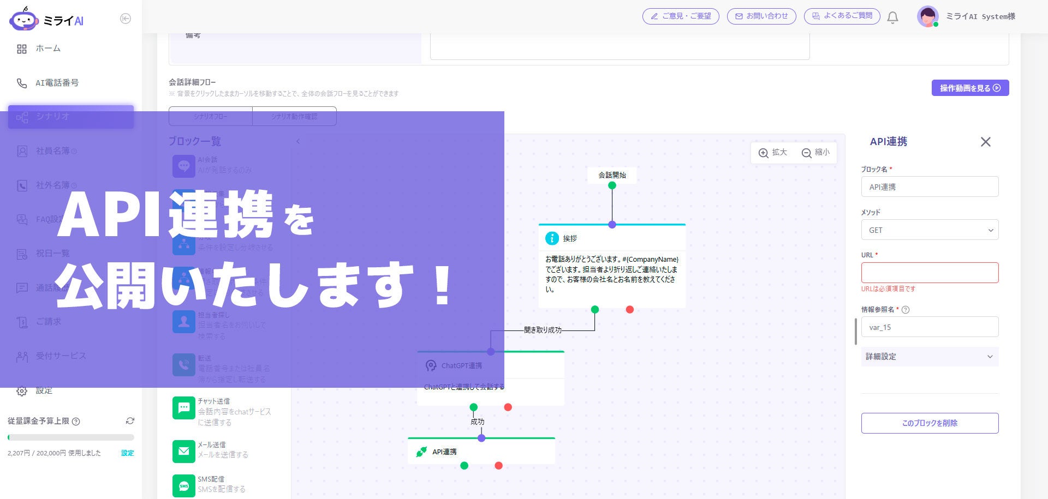This screenshot has width=1048, height=499.
Task: Click the right panel scrollbar handle
Action: (x=855, y=332)
